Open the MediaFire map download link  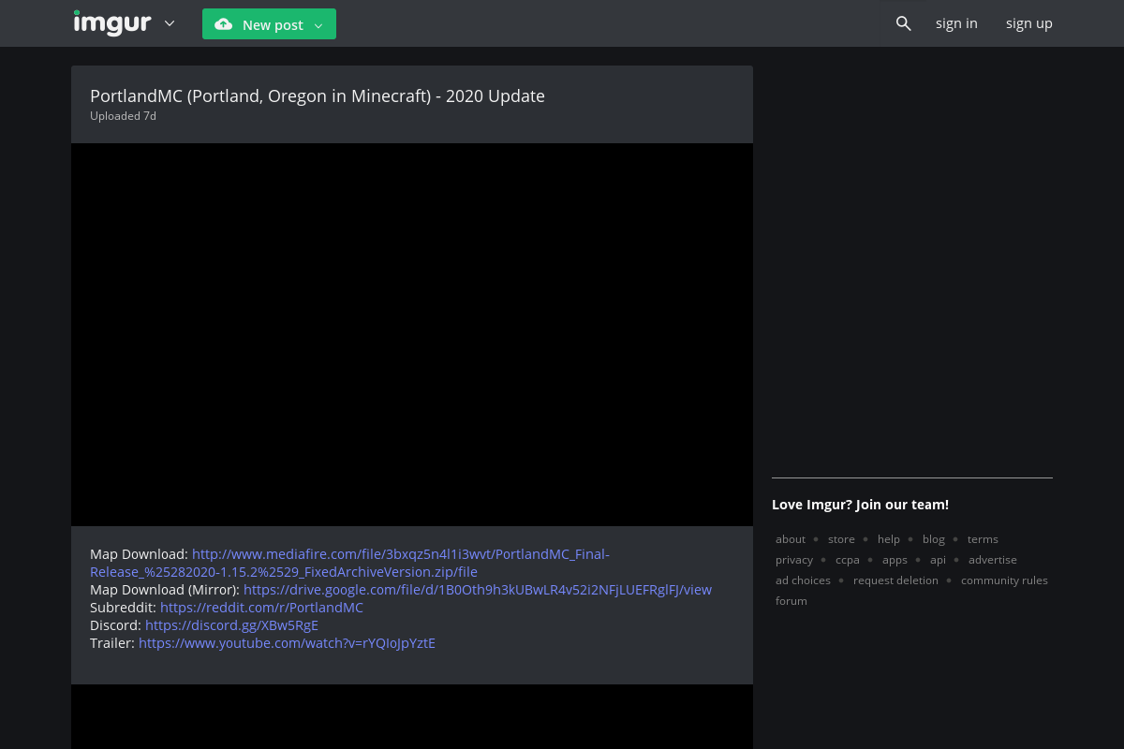click(x=349, y=563)
